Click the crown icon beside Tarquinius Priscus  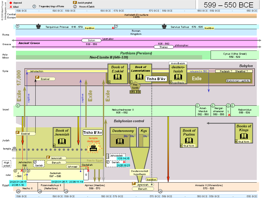click(38, 26)
